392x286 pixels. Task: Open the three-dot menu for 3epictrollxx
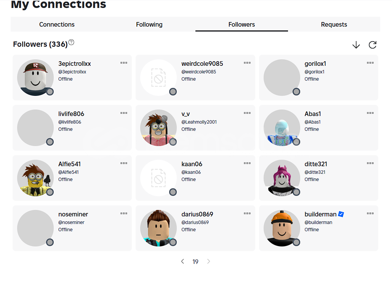(124, 63)
